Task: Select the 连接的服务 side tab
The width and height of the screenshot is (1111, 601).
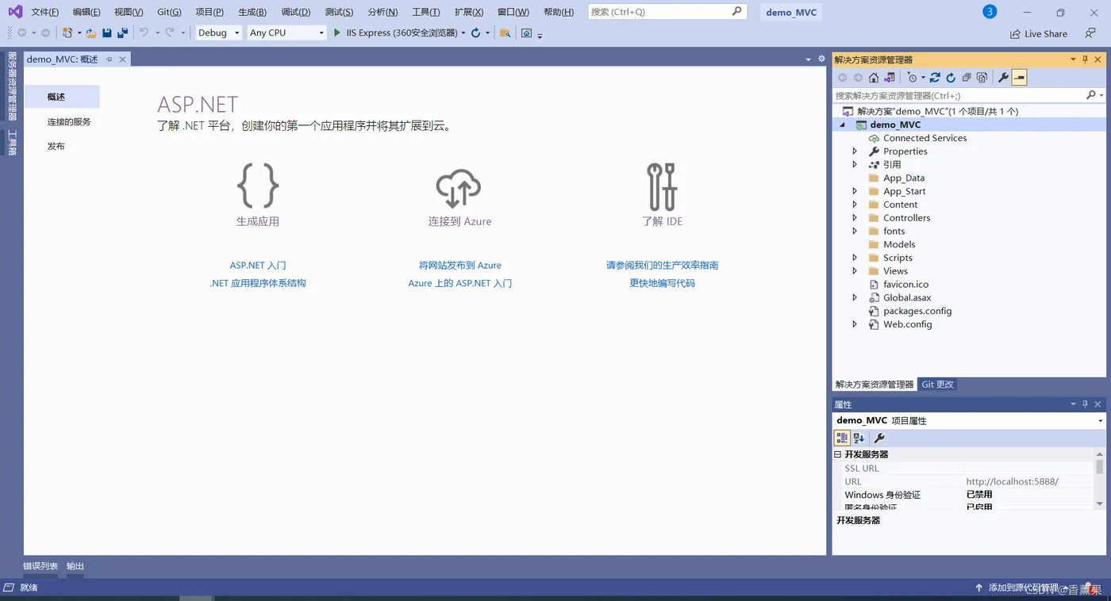Action: pos(69,121)
